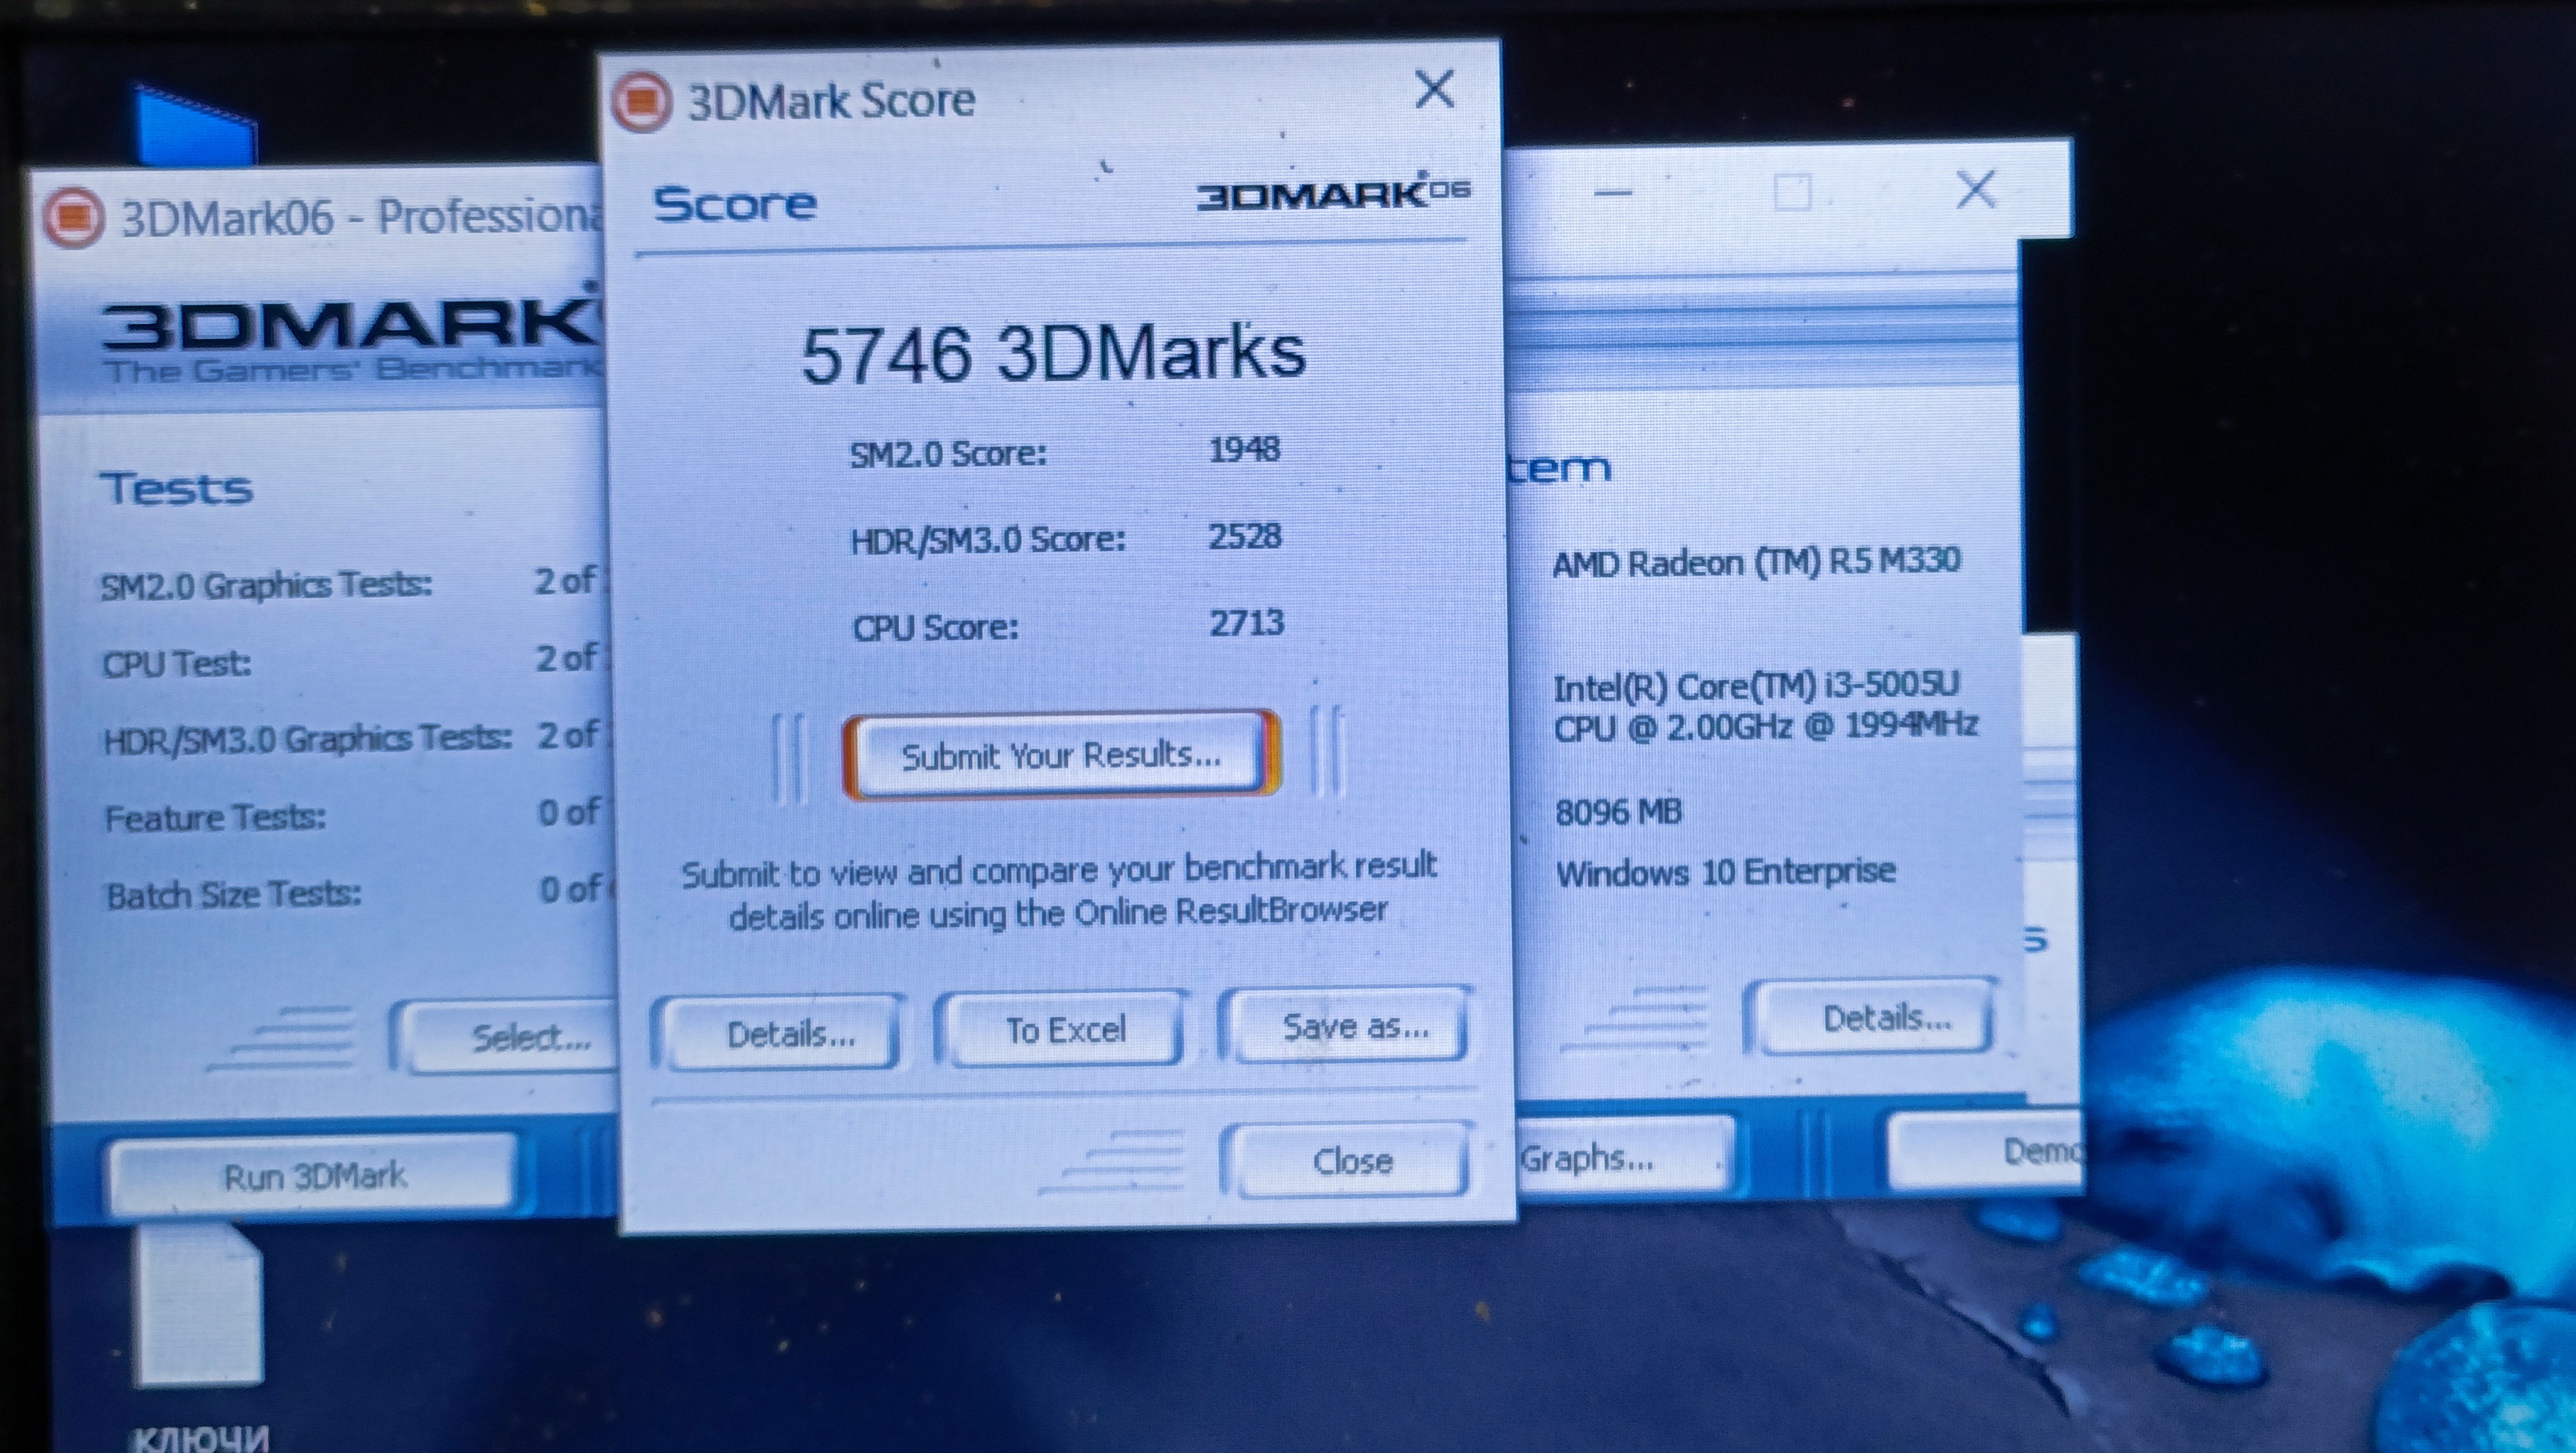Click the SM2.0 Score: label
The height and width of the screenshot is (1453, 2576).
[948, 454]
